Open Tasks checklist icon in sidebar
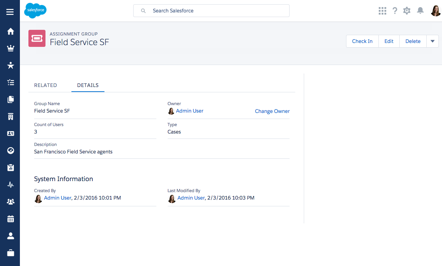The image size is (442, 266). 10,82
